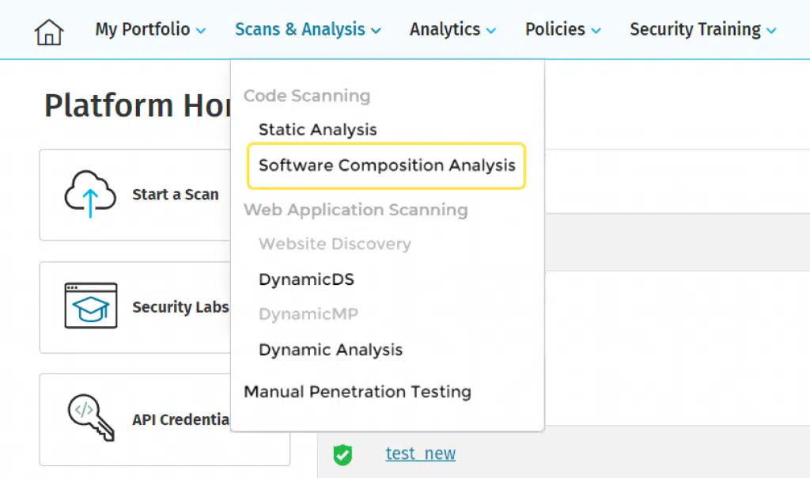This screenshot has height=478, width=810.
Task: Choose DynamicDS from the menu
Action: pyautogui.click(x=306, y=279)
